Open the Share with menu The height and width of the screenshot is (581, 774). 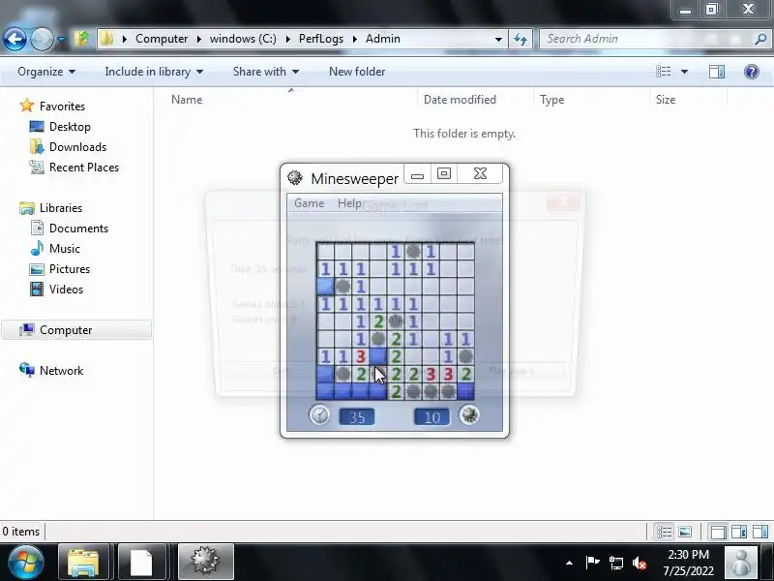click(266, 72)
